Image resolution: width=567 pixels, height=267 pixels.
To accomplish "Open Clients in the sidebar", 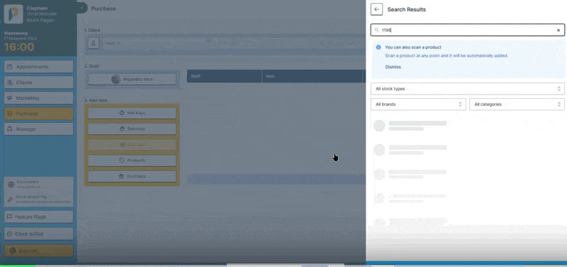I will [39, 82].
